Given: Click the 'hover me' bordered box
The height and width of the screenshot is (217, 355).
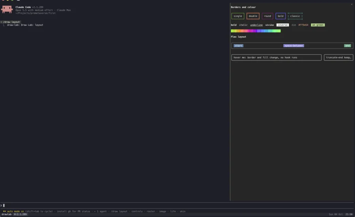Looking at the screenshot, I should click(x=276, y=58).
